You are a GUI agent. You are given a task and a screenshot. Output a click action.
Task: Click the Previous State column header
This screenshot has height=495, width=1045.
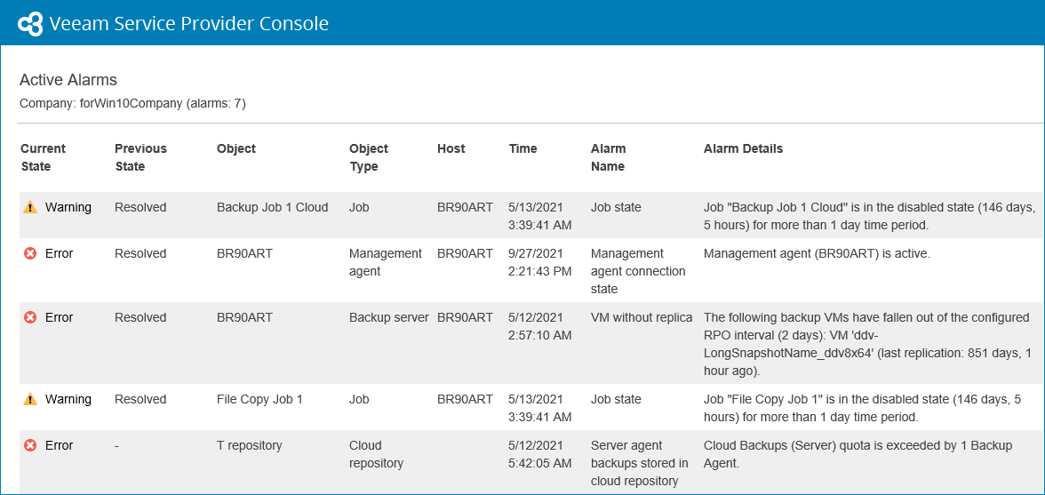[x=140, y=157]
